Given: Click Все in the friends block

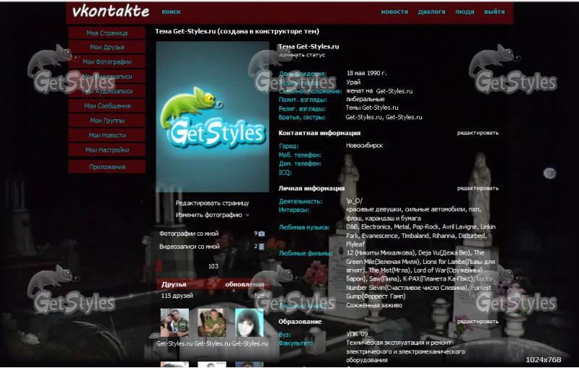Looking at the screenshot, I should [259, 296].
